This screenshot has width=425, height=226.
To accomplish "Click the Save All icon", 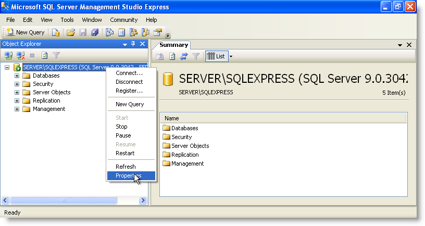I will (95, 32).
